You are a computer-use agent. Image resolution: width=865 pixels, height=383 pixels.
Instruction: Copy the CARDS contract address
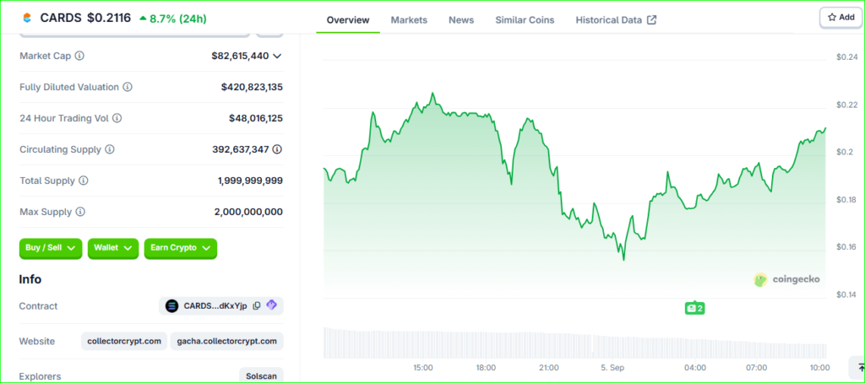(x=257, y=306)
